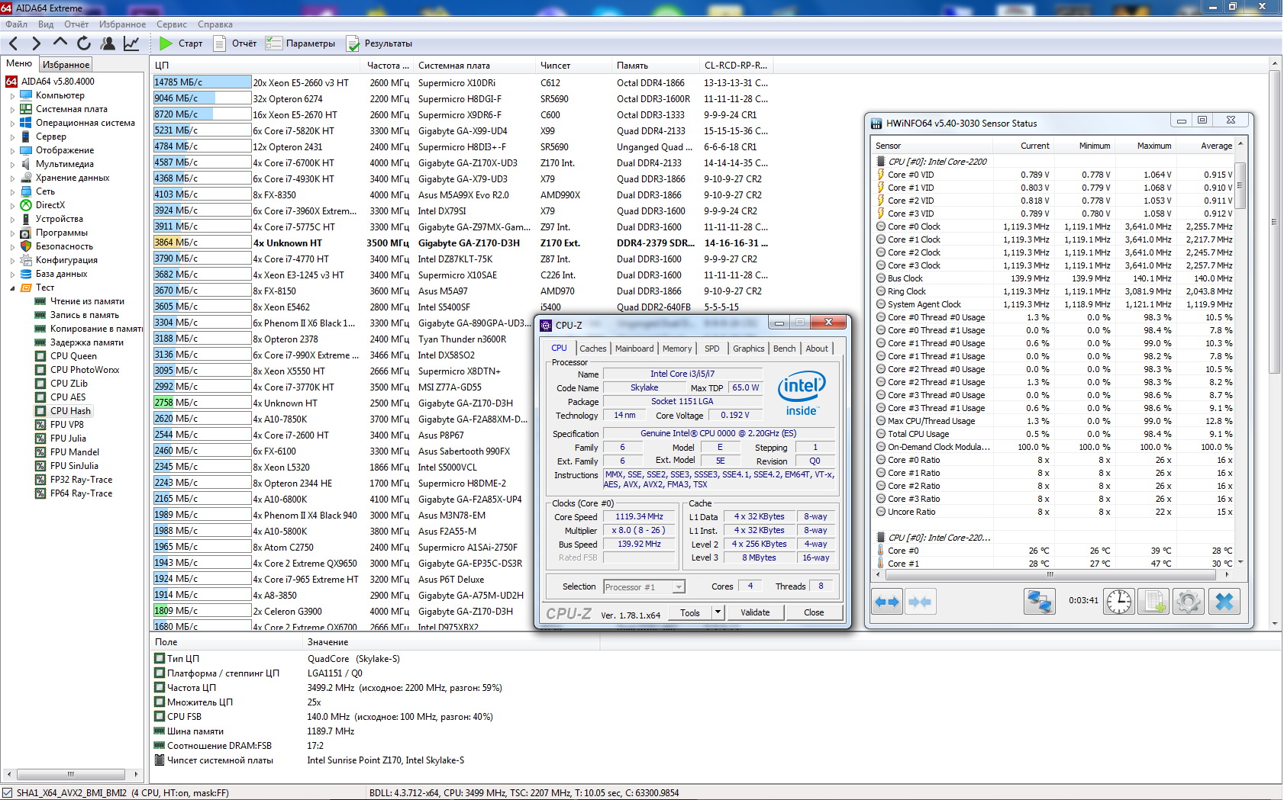Close HWiNFO sensors with the blue X button

(x=1224, y=602)
